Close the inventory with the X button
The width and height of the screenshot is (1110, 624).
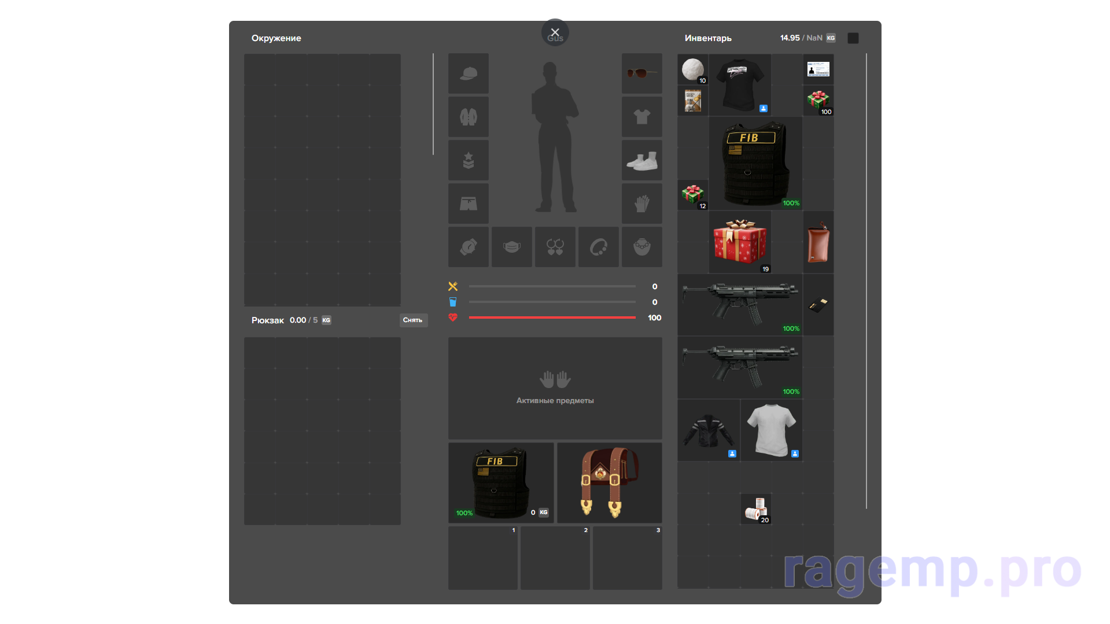click(555, 32)
